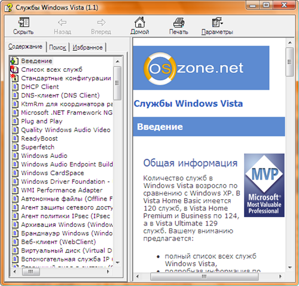Viewport: 299px width, 286px height.
Task: Click the content pane scroll up arrow
Action: click(x=290, y=42)
